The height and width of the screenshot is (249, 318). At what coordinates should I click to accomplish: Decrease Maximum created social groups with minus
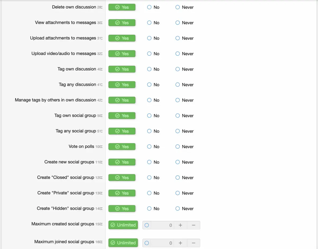click(x=193, y=225)
